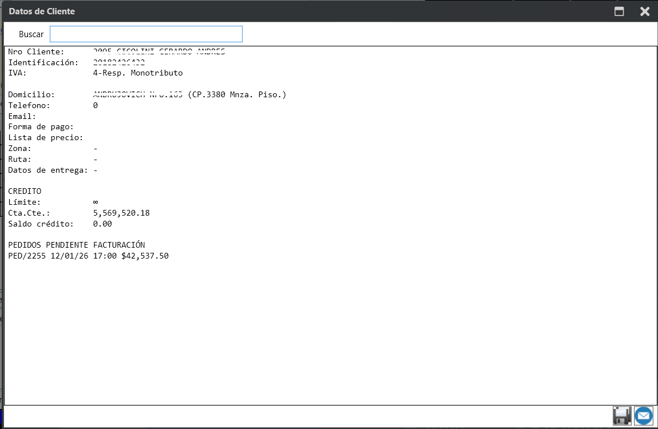The image size is (658, 429).
Task: Click the Telefono label
Action: (x=29, y=106)
